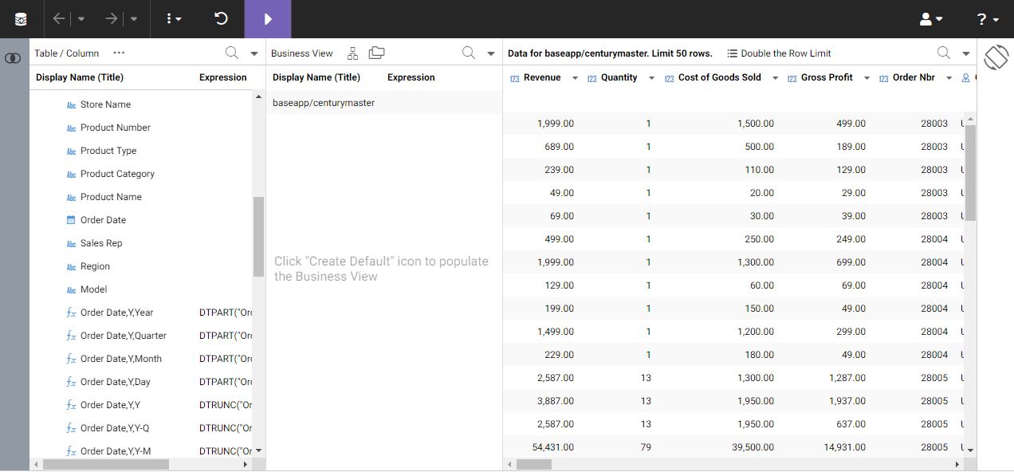Open the user account dropdown menu

tap(931, 19)
